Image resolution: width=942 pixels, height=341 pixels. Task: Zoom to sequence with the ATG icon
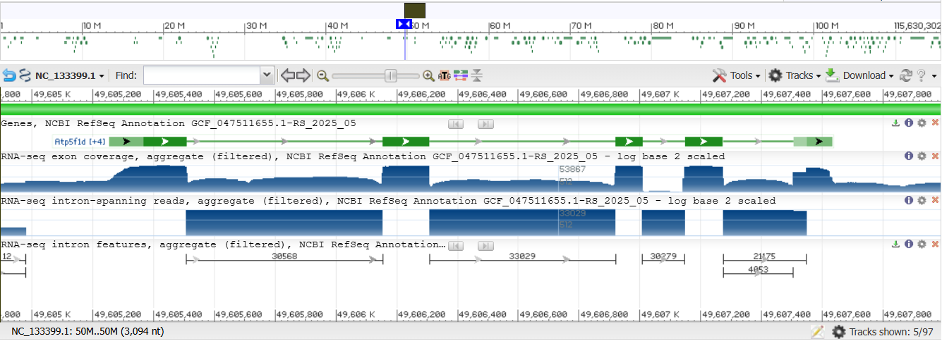point(445,75)
